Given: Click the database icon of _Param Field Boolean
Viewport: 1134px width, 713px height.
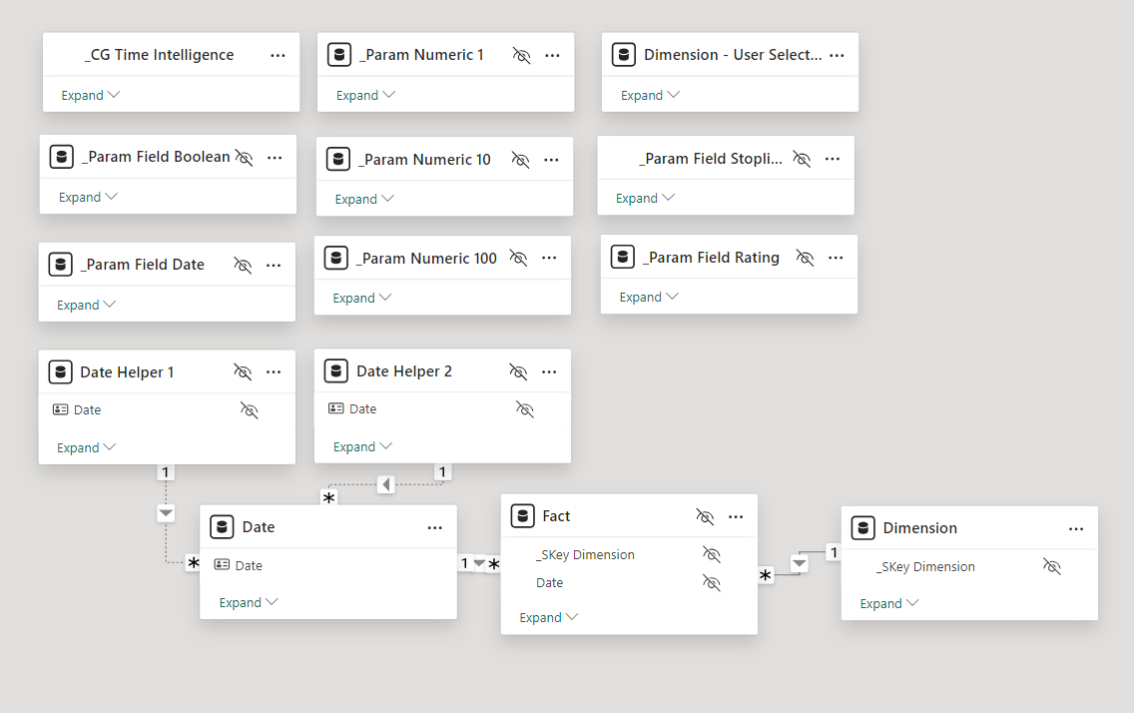Looking at the screenshot, I should point(62,157).
